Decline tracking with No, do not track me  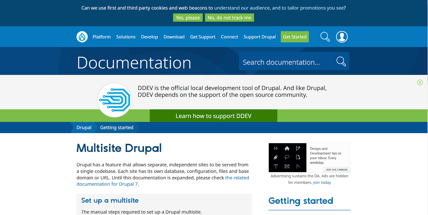click(x=230, y=18)
